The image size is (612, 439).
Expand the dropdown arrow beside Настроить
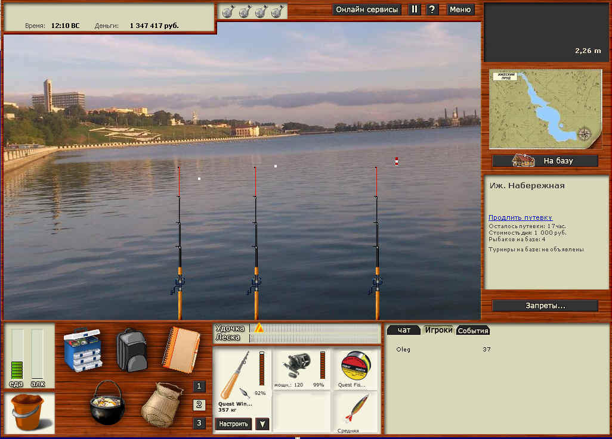click(262, 424)
